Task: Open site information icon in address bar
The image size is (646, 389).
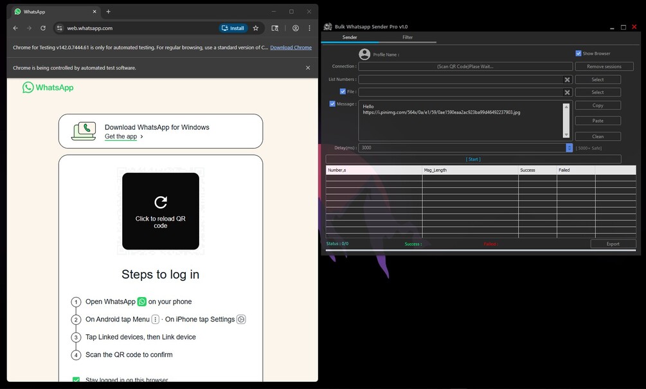Action: [x=60, y=28]
